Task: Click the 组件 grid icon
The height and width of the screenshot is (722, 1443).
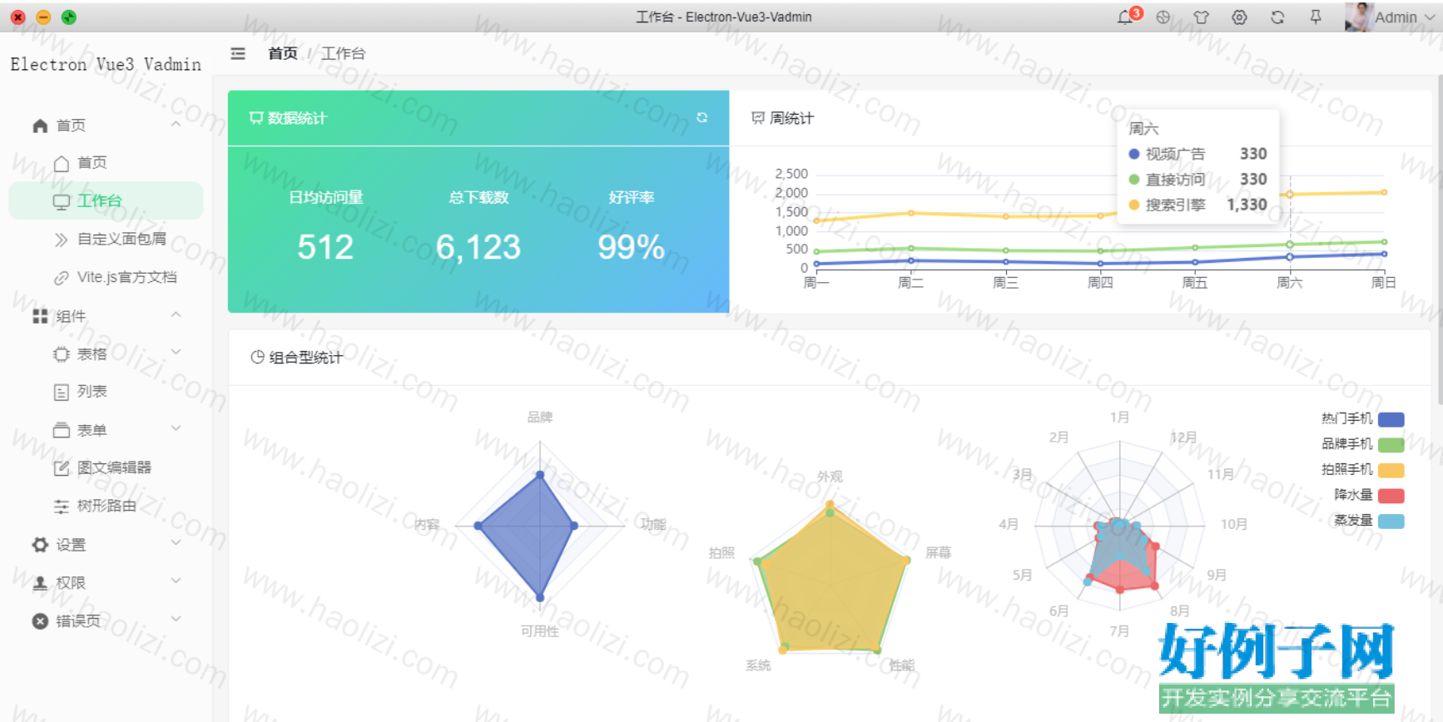Action: tap(40, 316)
